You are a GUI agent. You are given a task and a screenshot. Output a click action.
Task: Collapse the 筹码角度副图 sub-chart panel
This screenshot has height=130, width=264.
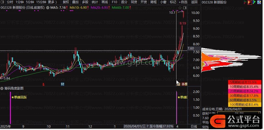tap(2, 88)
